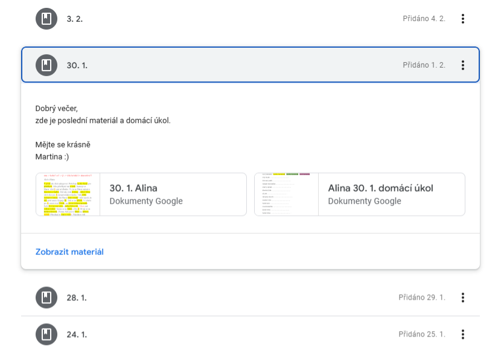Image resolution: width=504 pixels, height=351 pixels.
Task: Open three-dot menu for 30. 1.
Action: [463, 65]
